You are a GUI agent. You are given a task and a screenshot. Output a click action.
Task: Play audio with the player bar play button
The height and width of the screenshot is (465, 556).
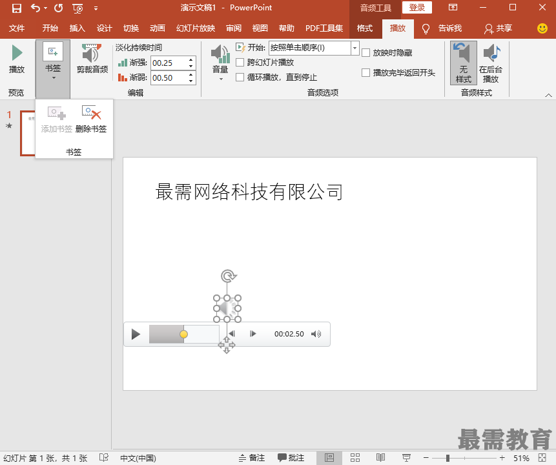136,334
